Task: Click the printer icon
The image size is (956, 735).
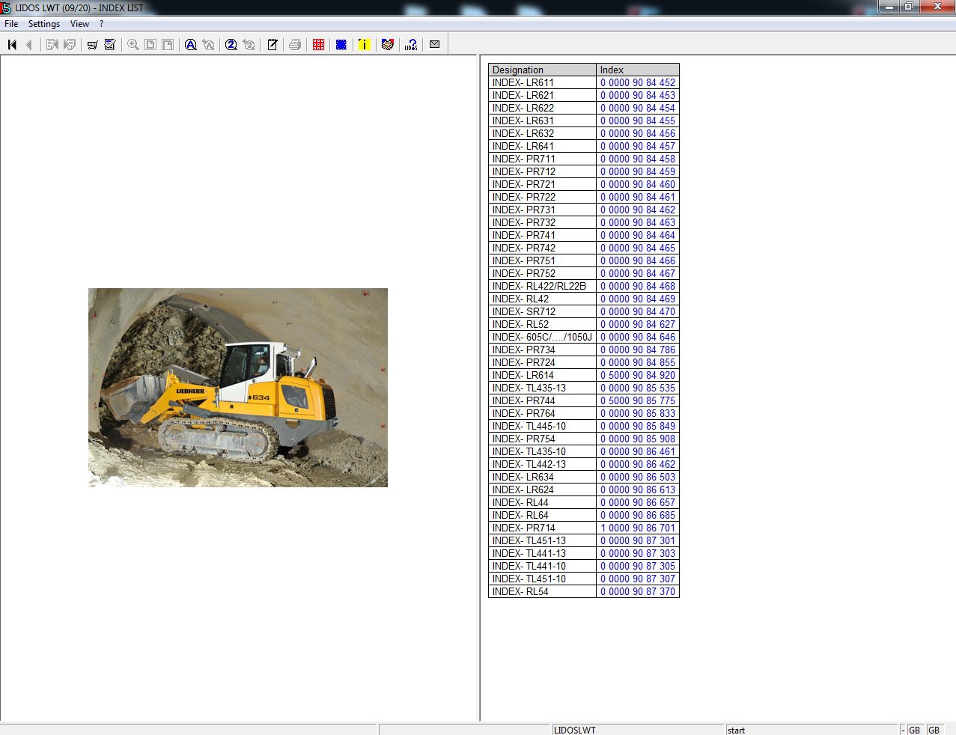Action: [x=295, y=45]
